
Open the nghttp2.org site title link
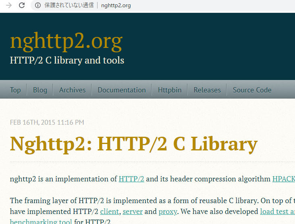pos(66,41)
